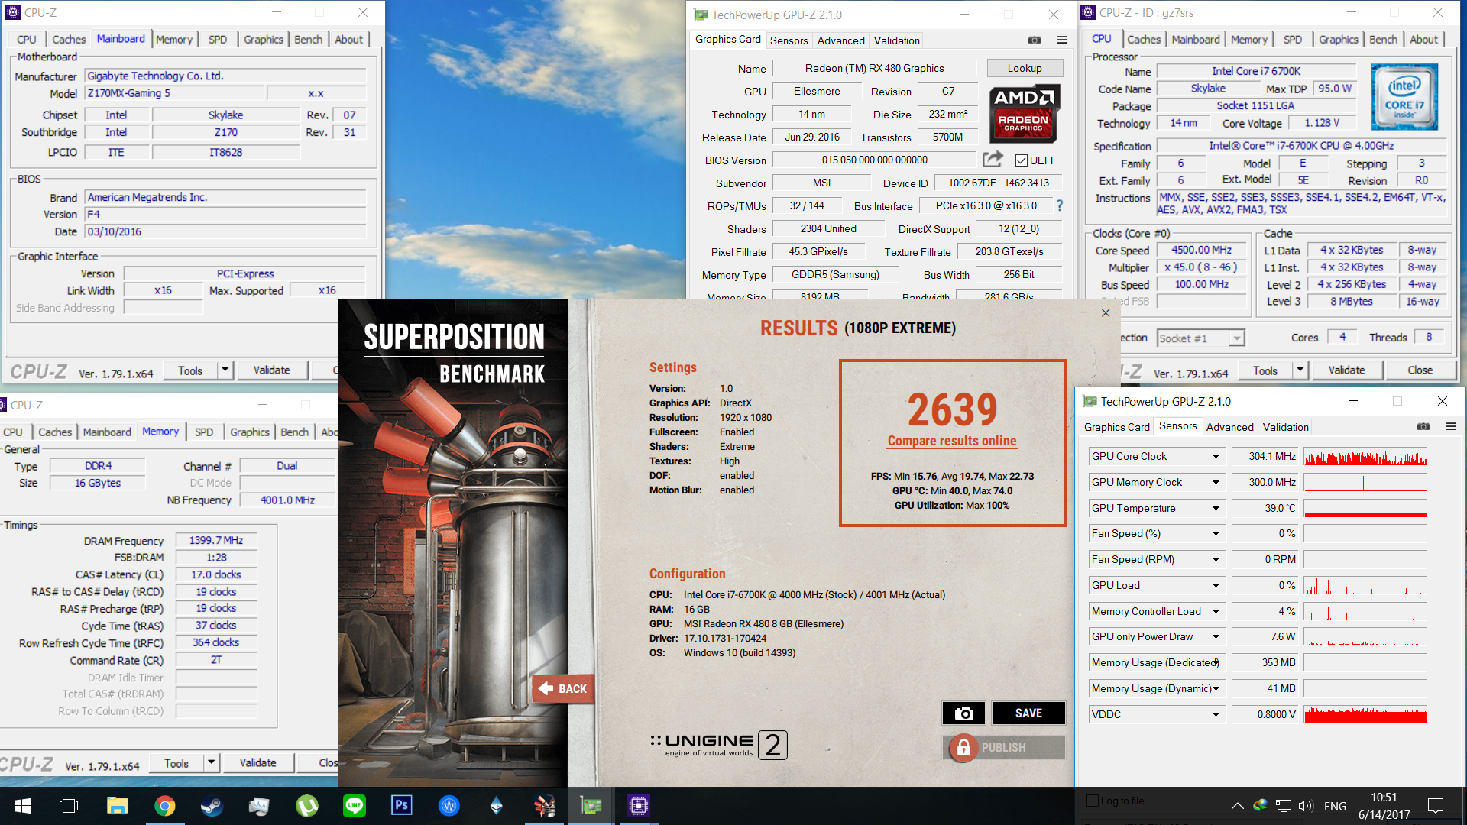Click the camera icon in GPU-Z Sensors window

click(1423, 426)
